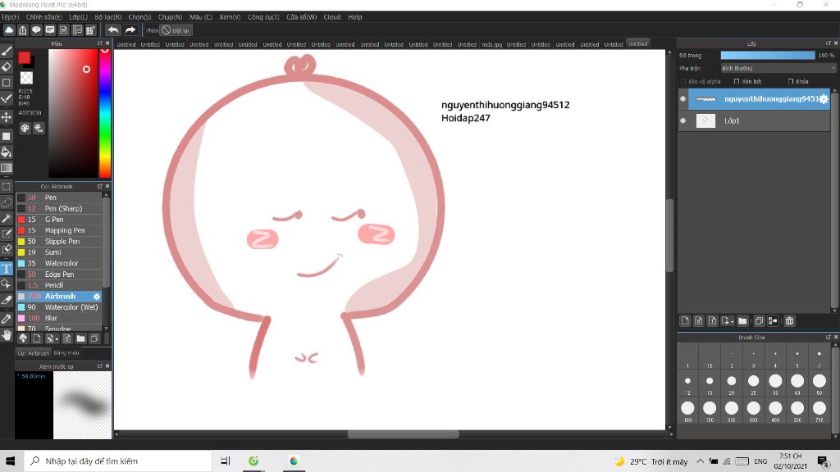Open the Lớp(L) menu
The width and height of the screenshot is (840, 472).
(78, 17)
